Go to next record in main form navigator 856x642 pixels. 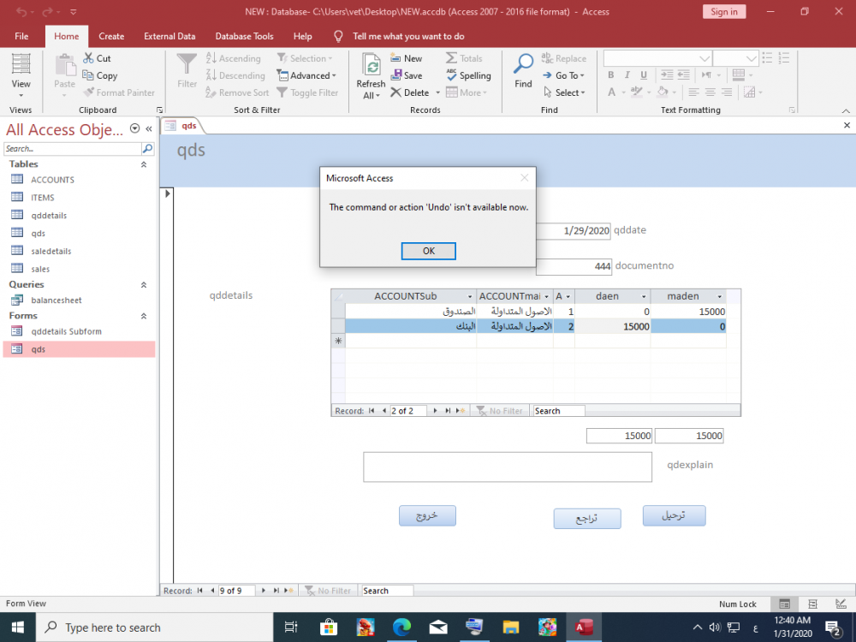[263, 591]
